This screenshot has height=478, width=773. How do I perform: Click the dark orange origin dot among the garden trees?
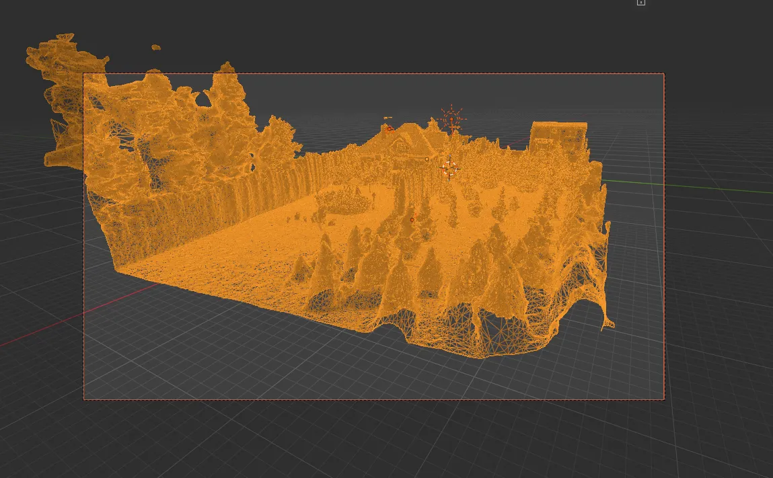point(412,220)
